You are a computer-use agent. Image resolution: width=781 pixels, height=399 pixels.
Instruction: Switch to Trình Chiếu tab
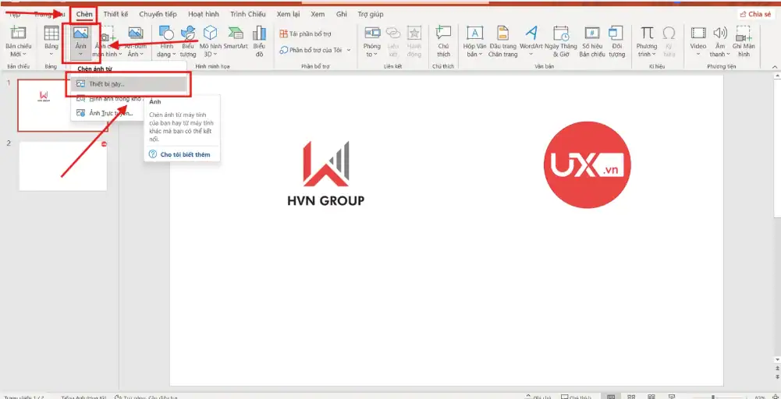pyautogui.click(x=247, y=15)
